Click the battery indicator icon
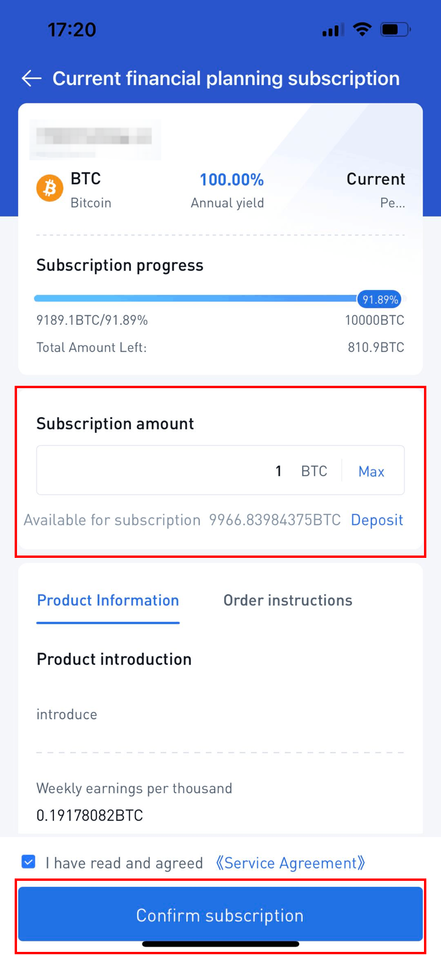 pos(396,29)
